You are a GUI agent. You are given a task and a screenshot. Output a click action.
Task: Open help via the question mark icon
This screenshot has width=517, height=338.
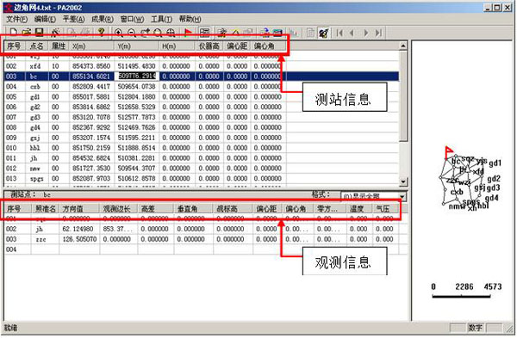(102, 33)
